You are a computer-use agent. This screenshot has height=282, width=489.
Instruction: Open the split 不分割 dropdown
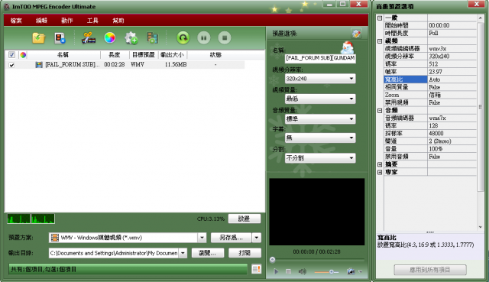click(320, 158)
